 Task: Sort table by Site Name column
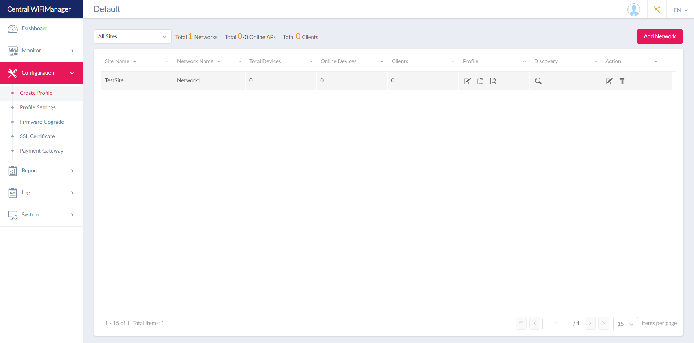(x=117, y=61)
